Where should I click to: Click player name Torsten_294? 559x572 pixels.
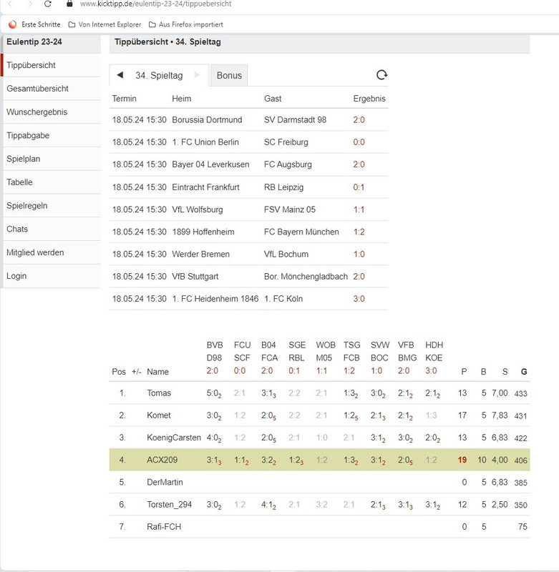coord(169,505)
